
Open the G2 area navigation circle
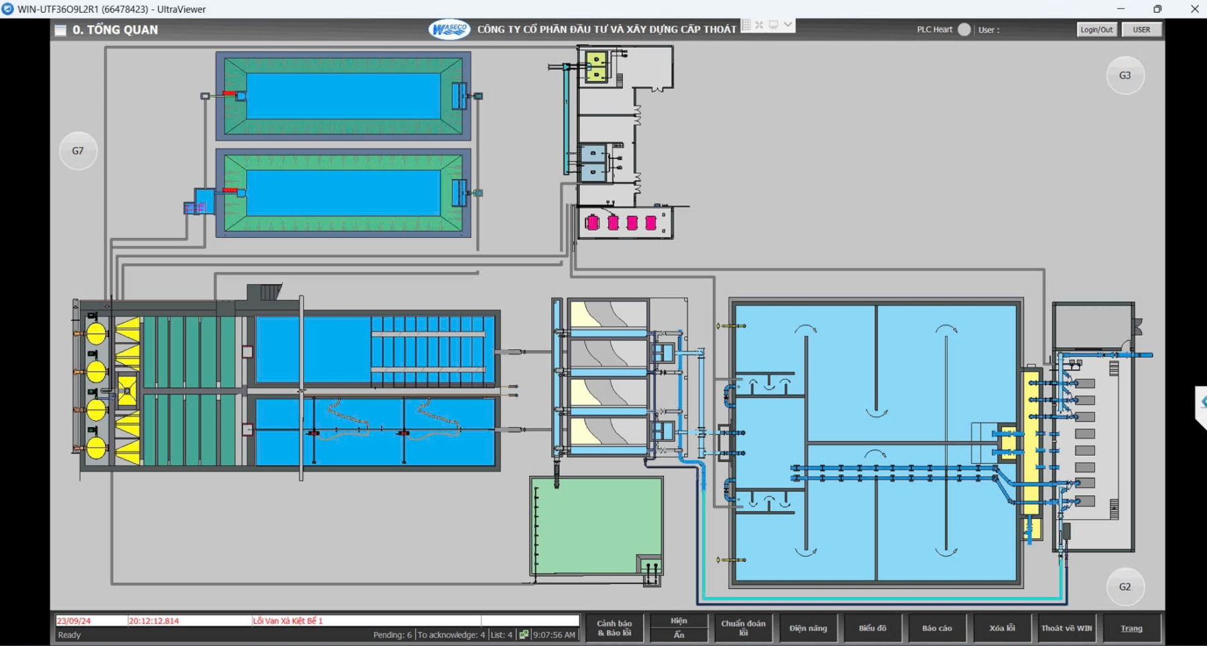(1125, 586)
